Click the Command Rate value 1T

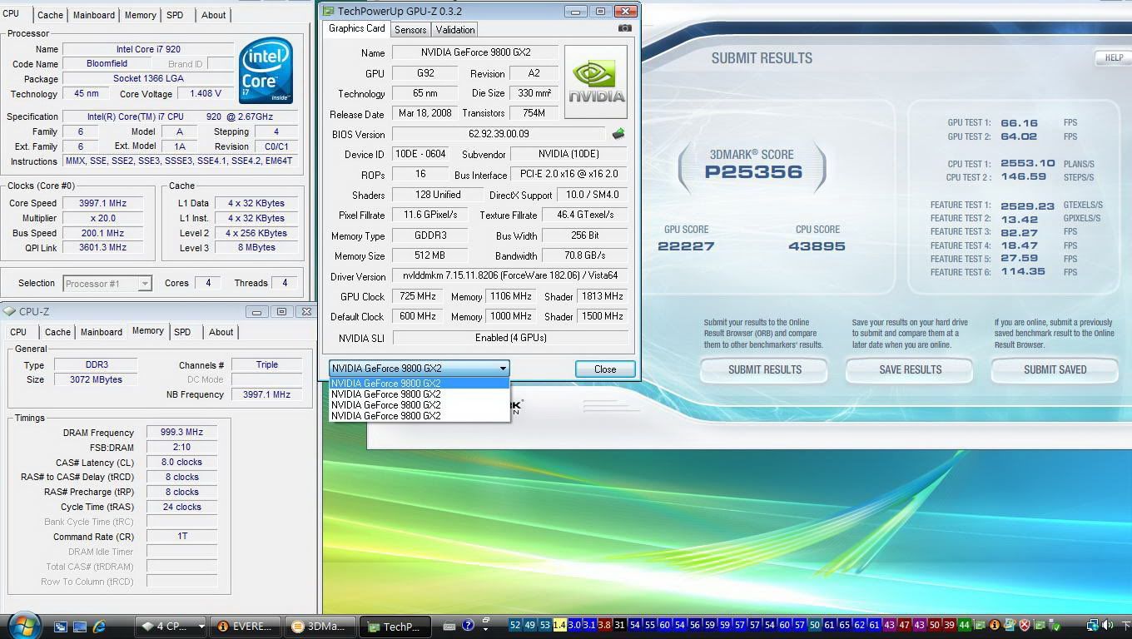coord(181,537)
